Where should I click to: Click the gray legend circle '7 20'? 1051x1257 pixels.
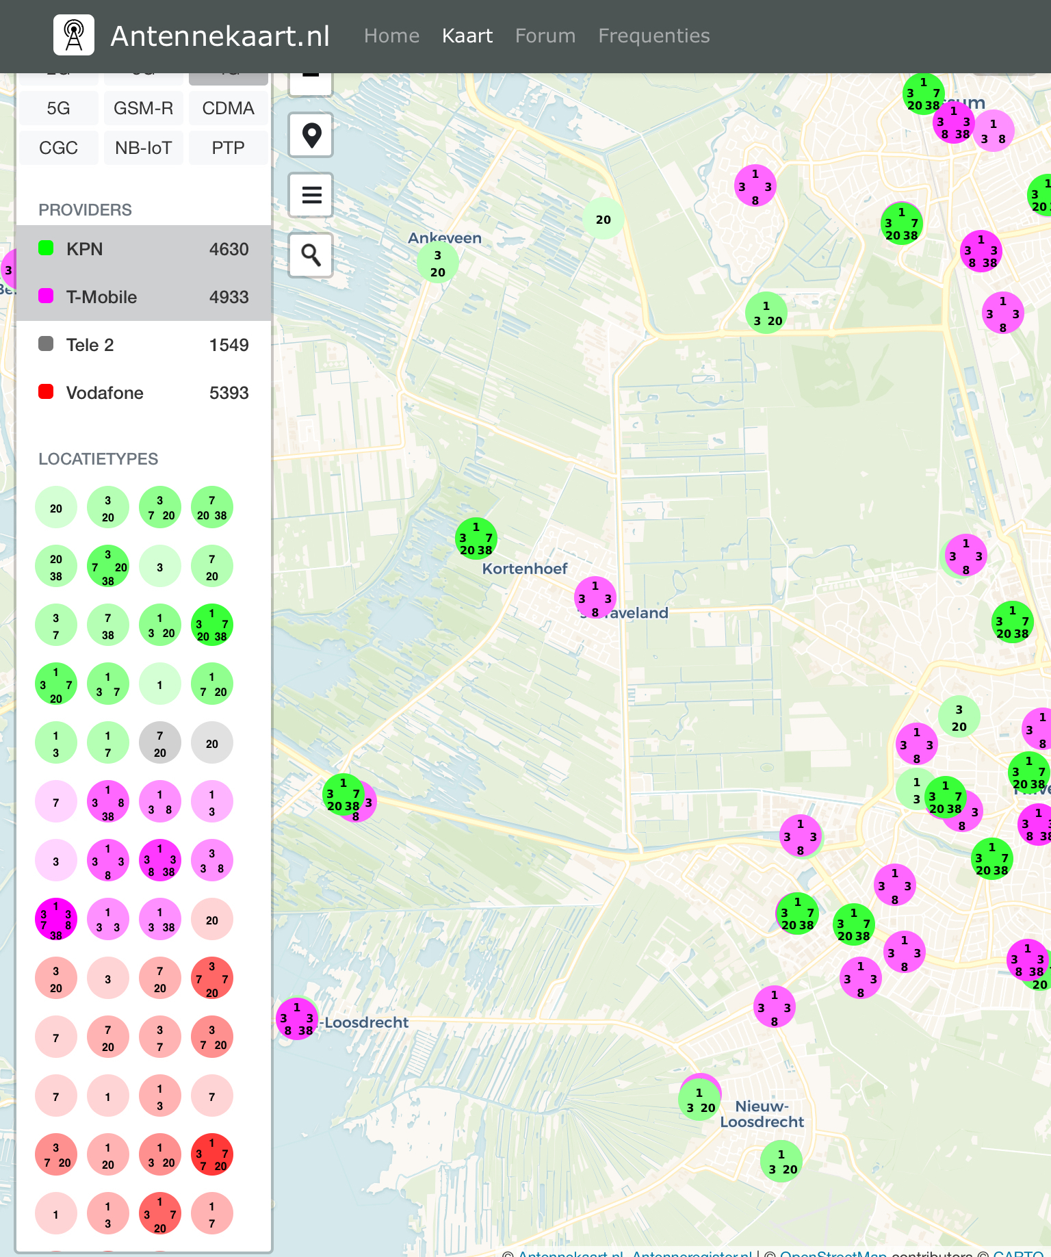click(160, 743)
